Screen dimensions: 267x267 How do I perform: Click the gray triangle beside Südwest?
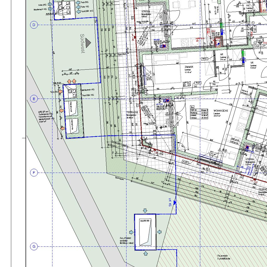(x=88, y=43)
